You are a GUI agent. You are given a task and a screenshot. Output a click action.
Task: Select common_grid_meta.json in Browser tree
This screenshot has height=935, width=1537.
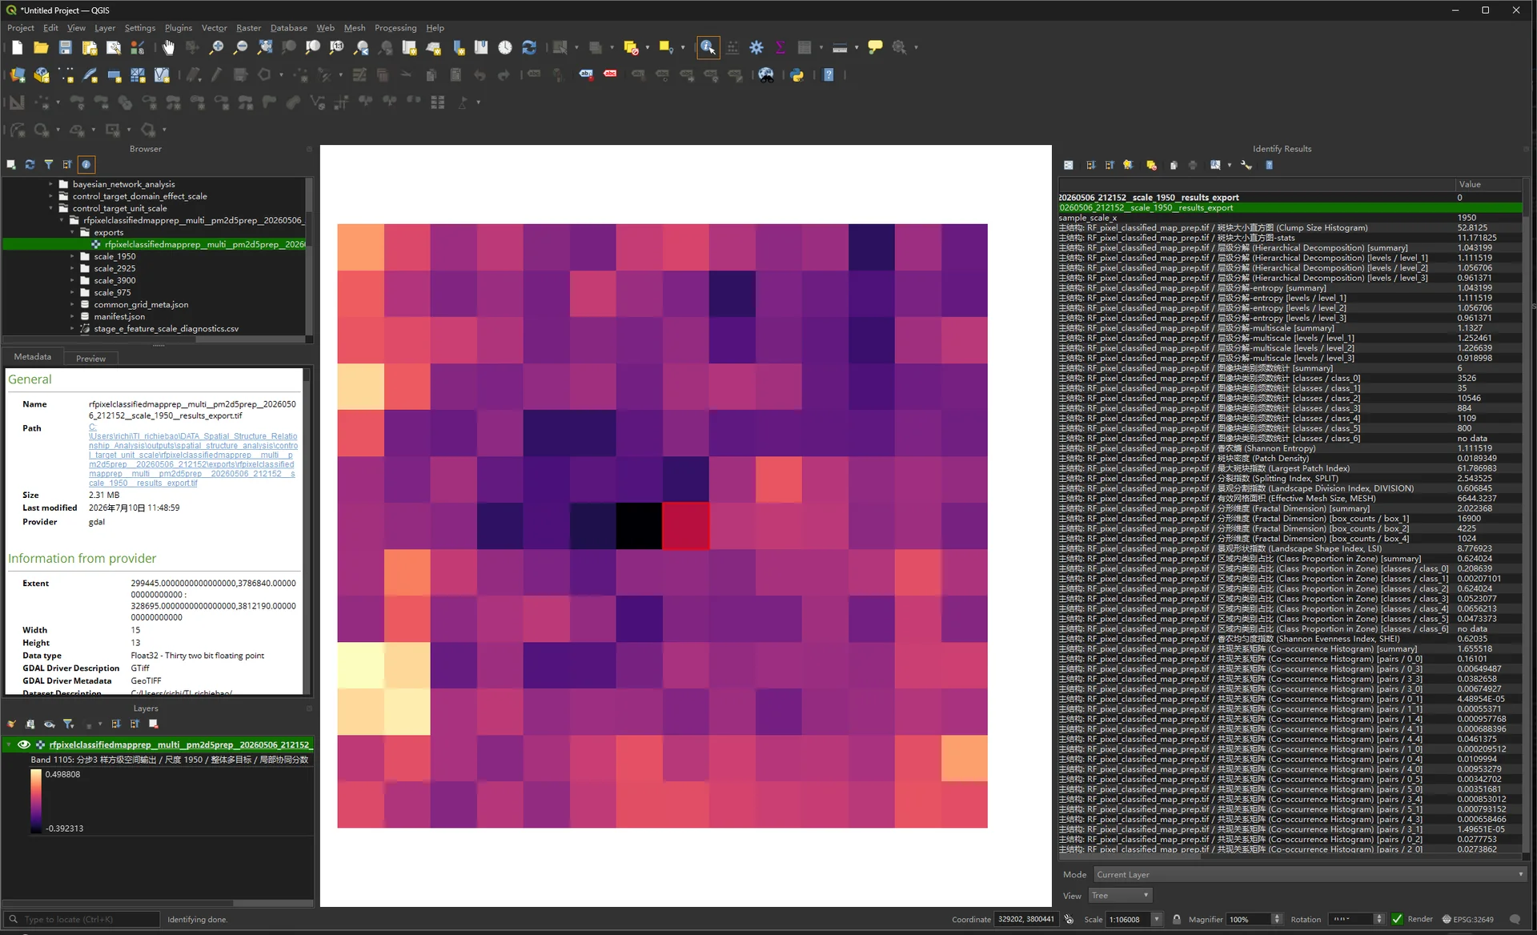pos(141,305)
